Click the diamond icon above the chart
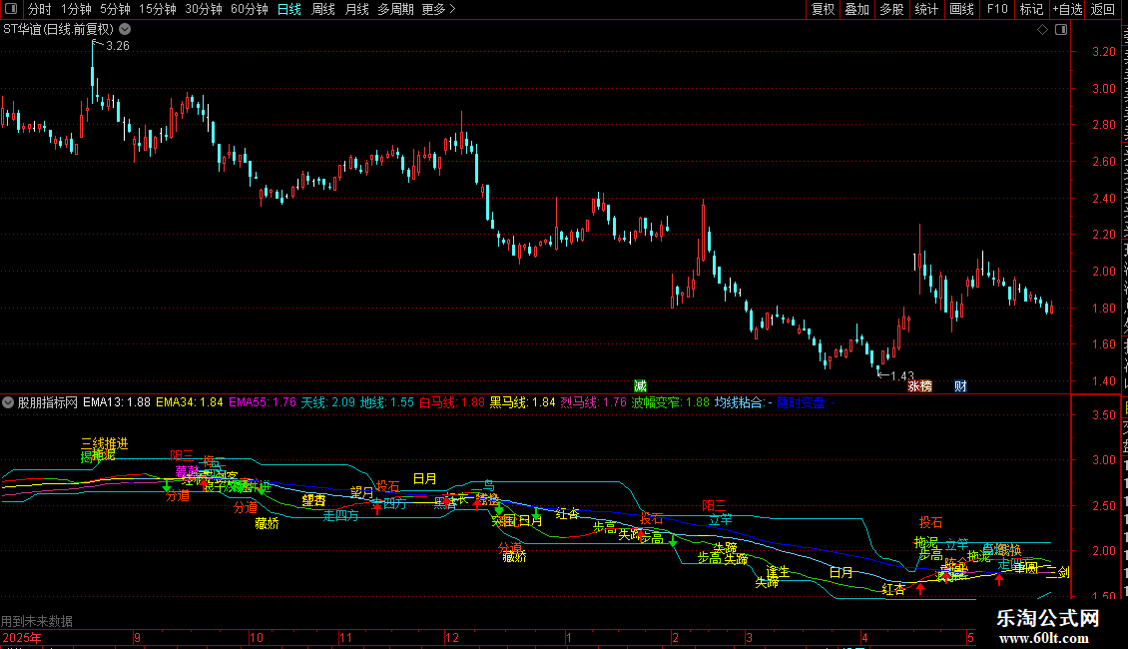 [x=1042, y=30]
